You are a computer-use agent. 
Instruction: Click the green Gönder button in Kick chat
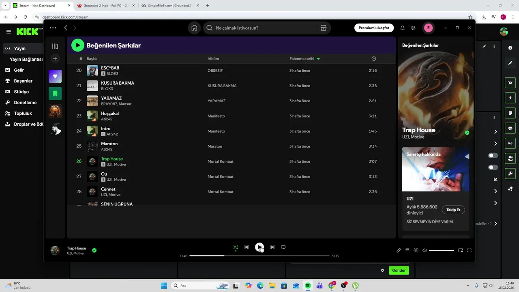[x=399, y=270]
